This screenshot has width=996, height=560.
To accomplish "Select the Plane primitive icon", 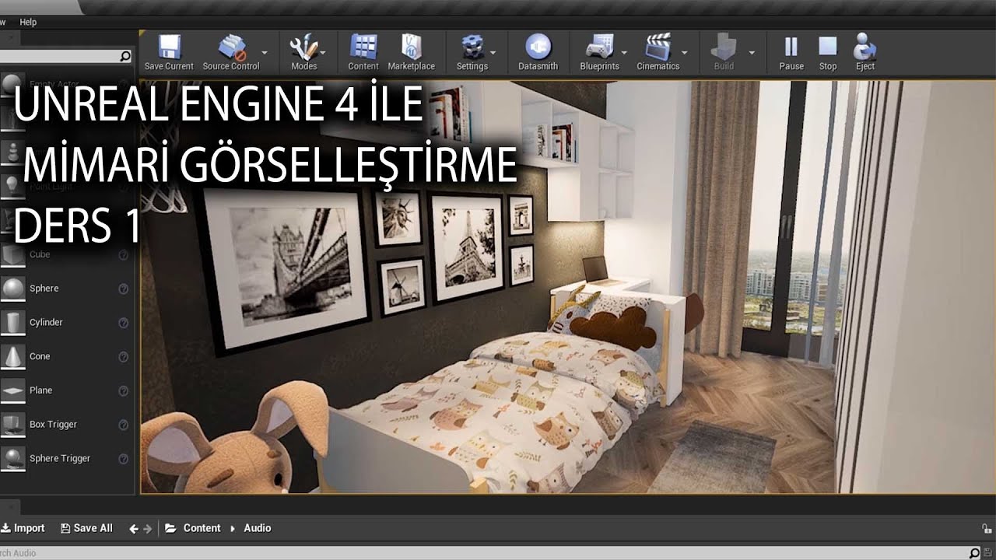I will click(12, 390).
